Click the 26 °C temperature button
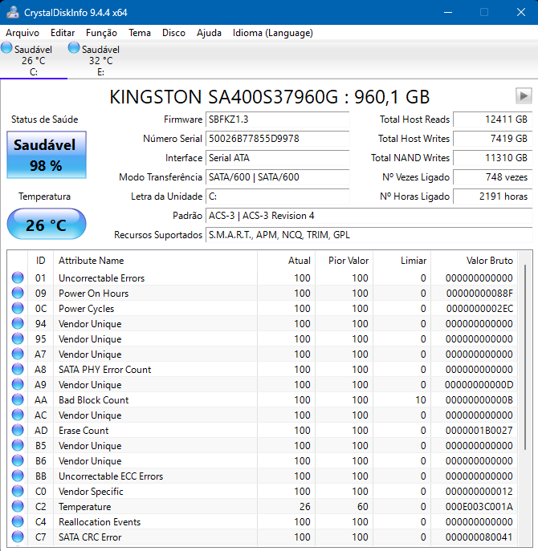The height and width of the screenshot is (551, 538). point(47,225)
